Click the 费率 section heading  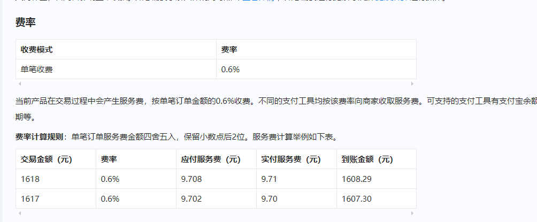click(x=25, y=22)
